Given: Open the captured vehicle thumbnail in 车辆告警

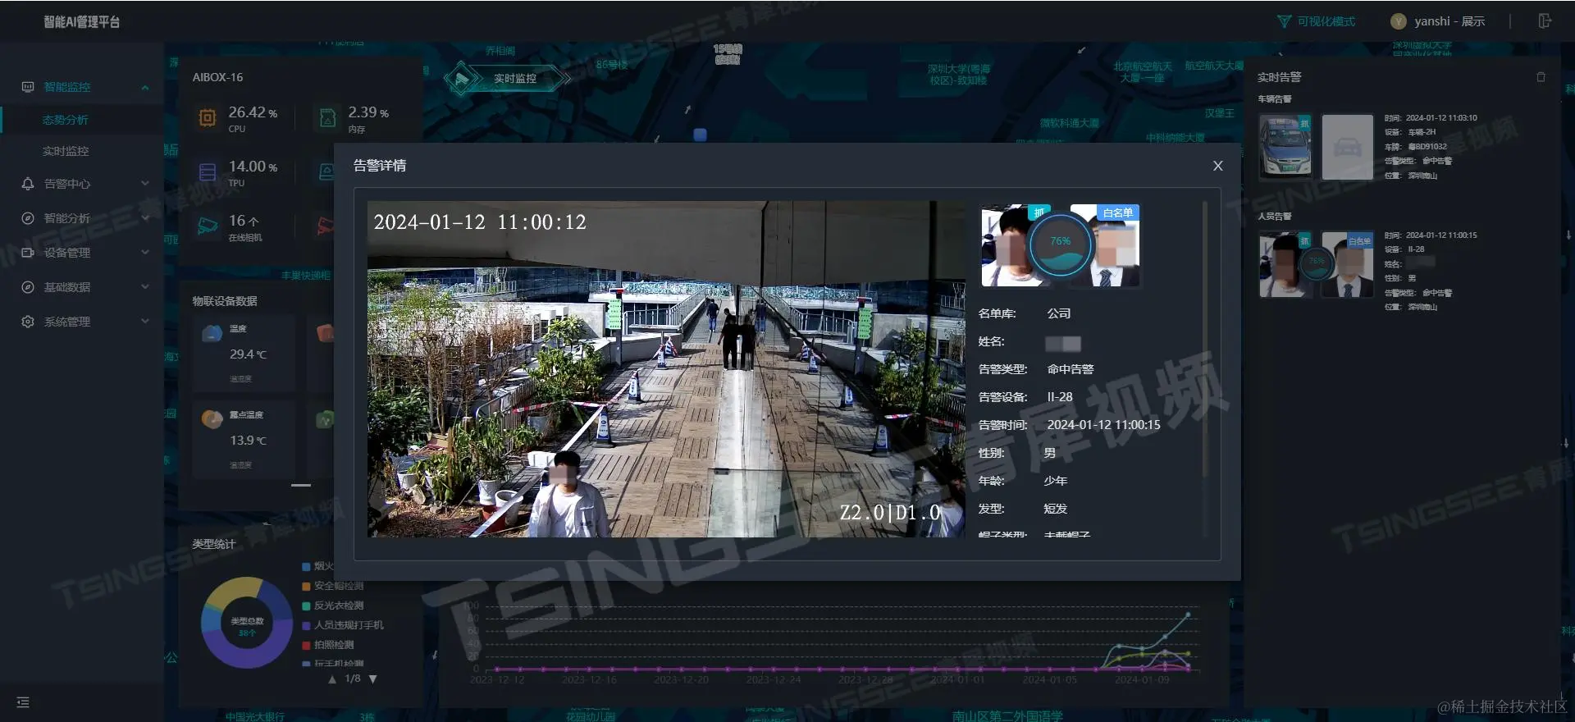Looking at the screenshot, I should (x=1285, y=146).
